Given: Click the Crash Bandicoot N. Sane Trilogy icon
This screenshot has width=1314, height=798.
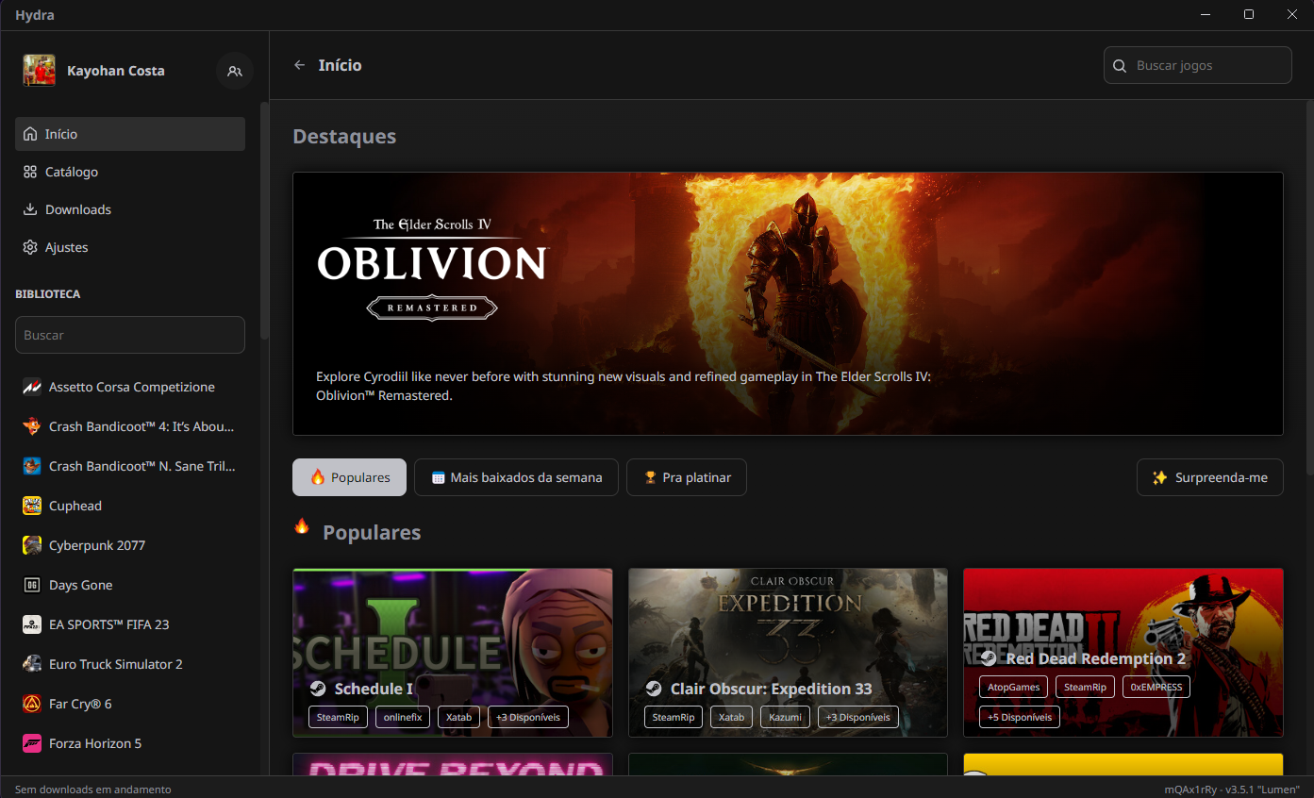Looking at the screenshot, I should 32,466.
